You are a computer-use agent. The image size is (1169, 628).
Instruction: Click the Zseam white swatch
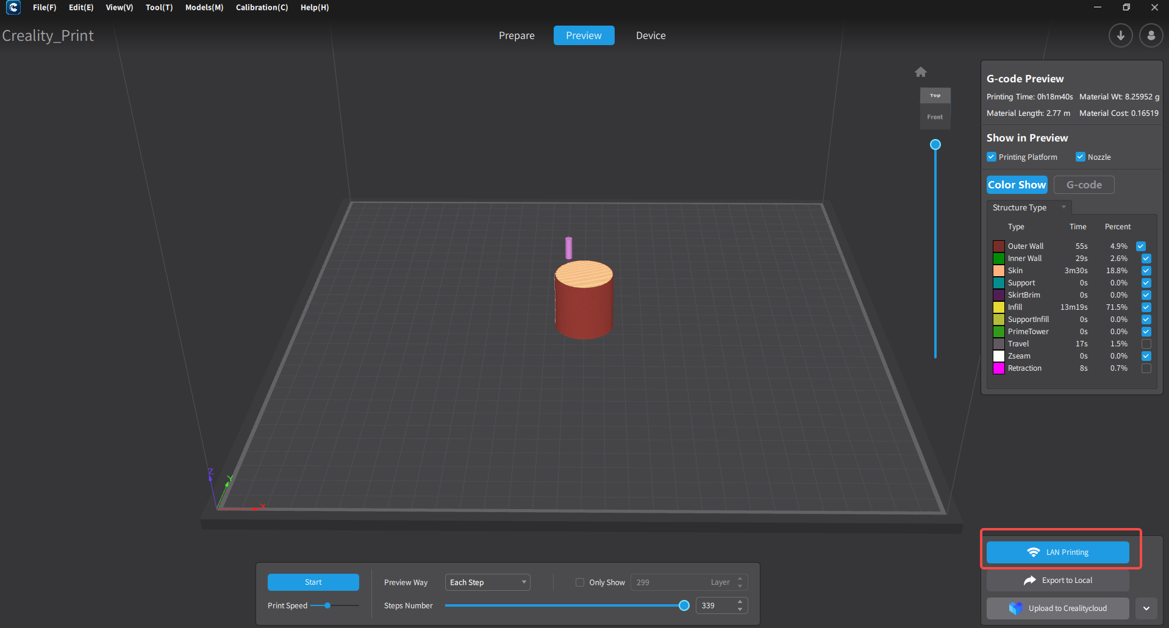click(999, 356)
